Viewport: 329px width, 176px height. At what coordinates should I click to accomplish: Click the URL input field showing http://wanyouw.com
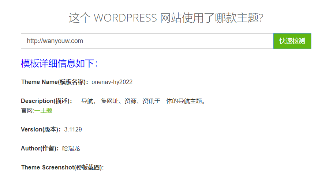tap(146, 41)
